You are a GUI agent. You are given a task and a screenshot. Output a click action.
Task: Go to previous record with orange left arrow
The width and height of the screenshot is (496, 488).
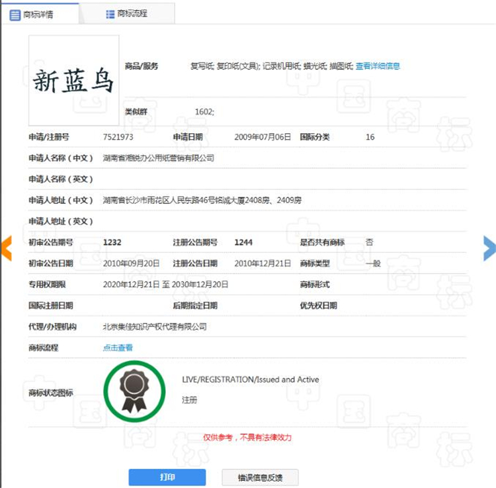tap(6, 247)
